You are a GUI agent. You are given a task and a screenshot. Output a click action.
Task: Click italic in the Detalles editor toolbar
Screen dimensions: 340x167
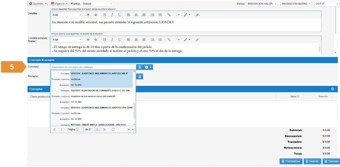pyautogui.click(x=112, y=15)
